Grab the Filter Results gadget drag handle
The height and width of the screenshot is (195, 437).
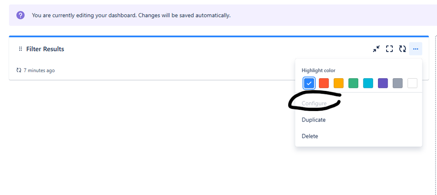click(x=21, y=49)
